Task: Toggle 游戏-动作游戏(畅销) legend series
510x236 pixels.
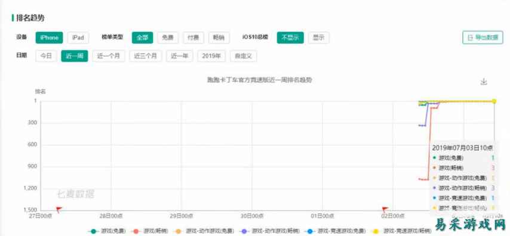Action: click(x=270, y=231)
